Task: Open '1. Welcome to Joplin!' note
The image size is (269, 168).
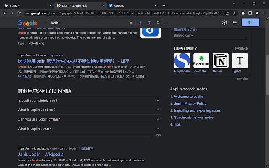Action: click(x=187, y=97)
